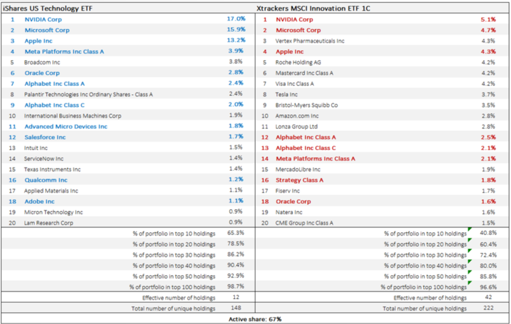This screenshot has height=324, width=511.
Task: Select Alphabet Inc Class C ranked 13
Action: [305, 148]
